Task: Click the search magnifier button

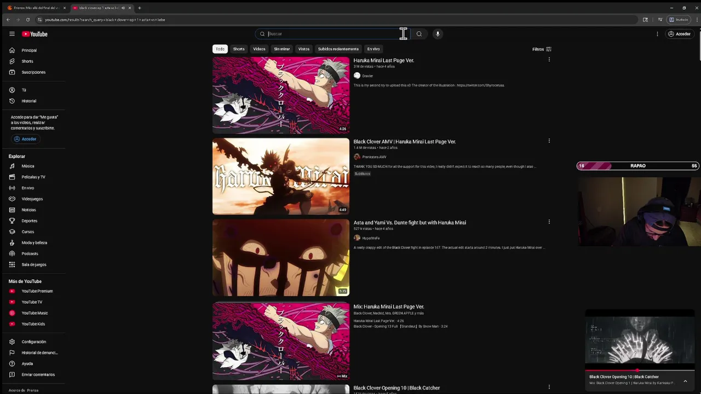Action: click(x=419, y=34)
